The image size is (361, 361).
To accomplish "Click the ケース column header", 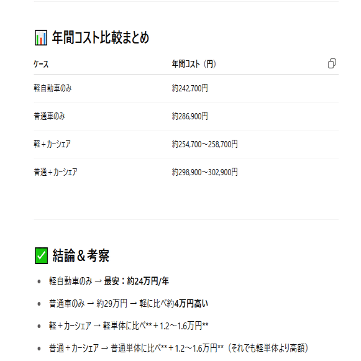I will pyautogui.click(x=41, y=64).
